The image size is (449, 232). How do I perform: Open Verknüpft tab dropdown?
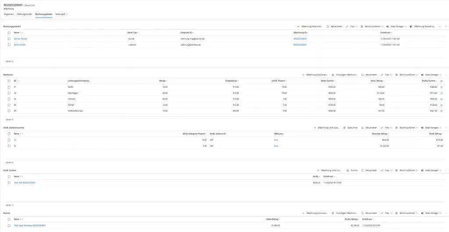[61, 14]
